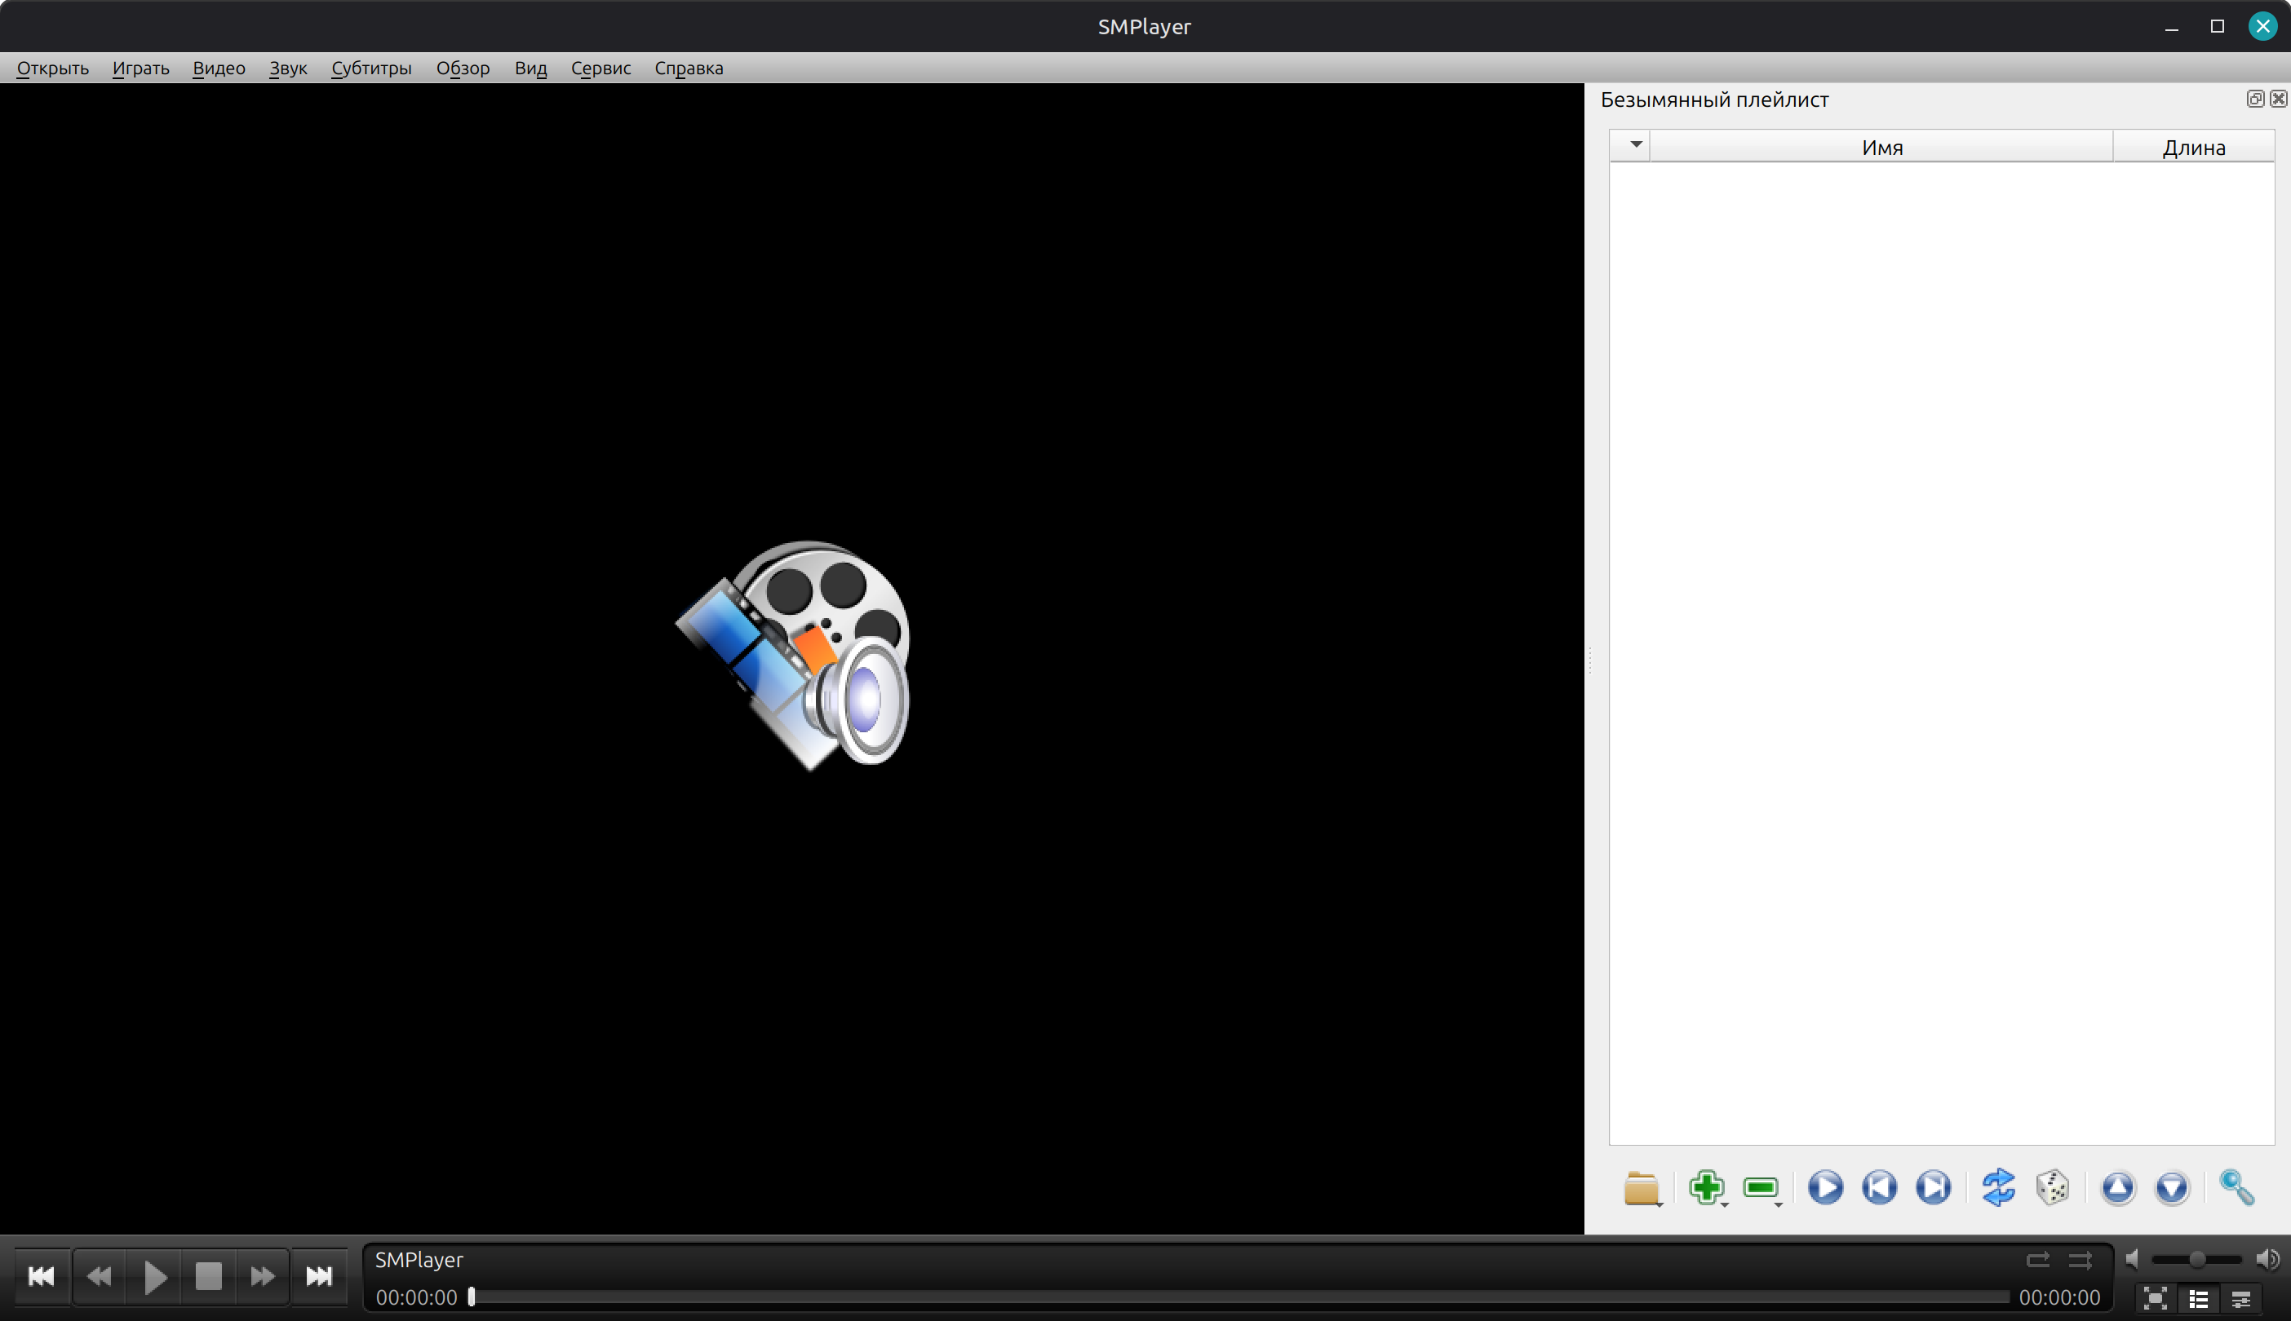
Task: Skip to the next track in bottom bar
Action: 318,1276
